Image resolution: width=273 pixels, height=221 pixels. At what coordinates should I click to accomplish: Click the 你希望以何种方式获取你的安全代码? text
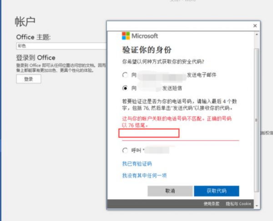coord(163,61)
